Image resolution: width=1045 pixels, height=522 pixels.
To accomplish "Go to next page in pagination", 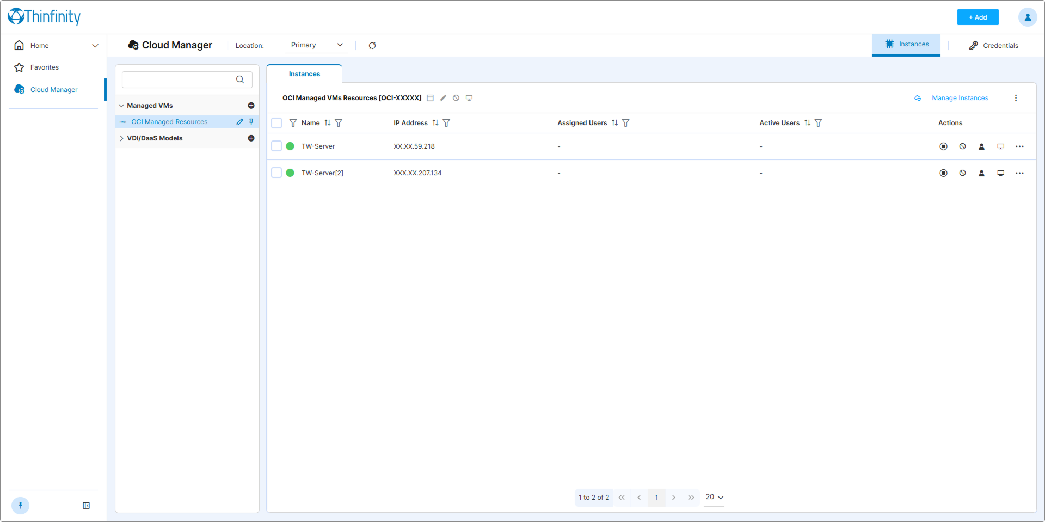I will (674, 498).
